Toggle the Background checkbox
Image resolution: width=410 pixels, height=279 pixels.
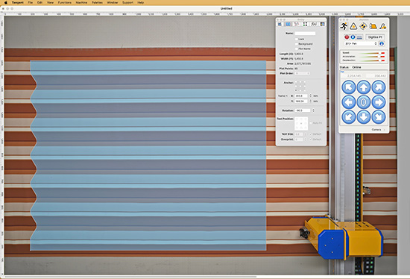click(297, 44)
